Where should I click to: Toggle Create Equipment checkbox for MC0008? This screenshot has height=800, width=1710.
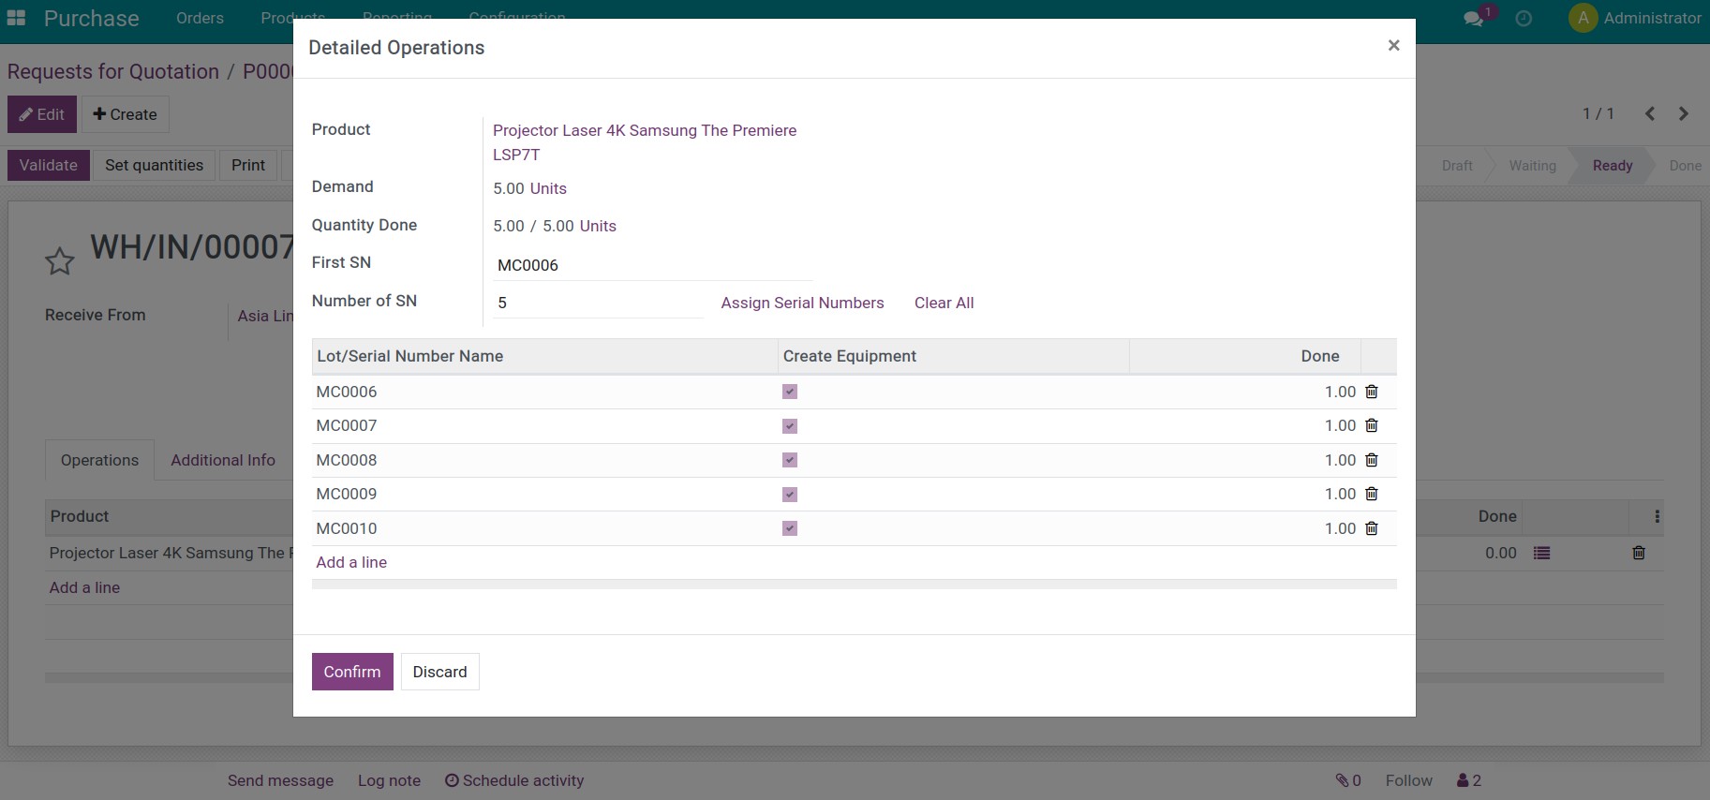[x=790, y=460]
